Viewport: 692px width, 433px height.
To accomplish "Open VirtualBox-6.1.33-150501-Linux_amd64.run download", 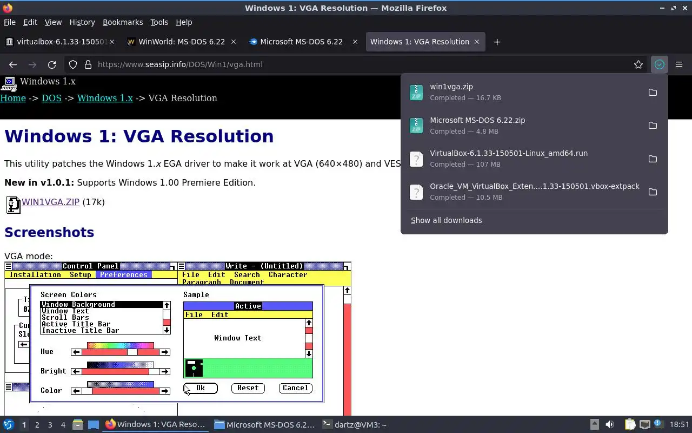I will pos(522,159).
